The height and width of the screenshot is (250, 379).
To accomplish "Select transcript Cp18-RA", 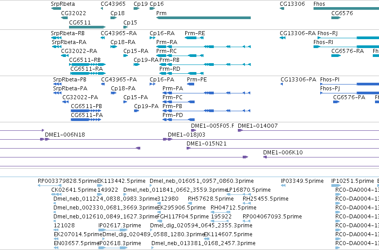I will pyautogui.click(x=123, y=42).
